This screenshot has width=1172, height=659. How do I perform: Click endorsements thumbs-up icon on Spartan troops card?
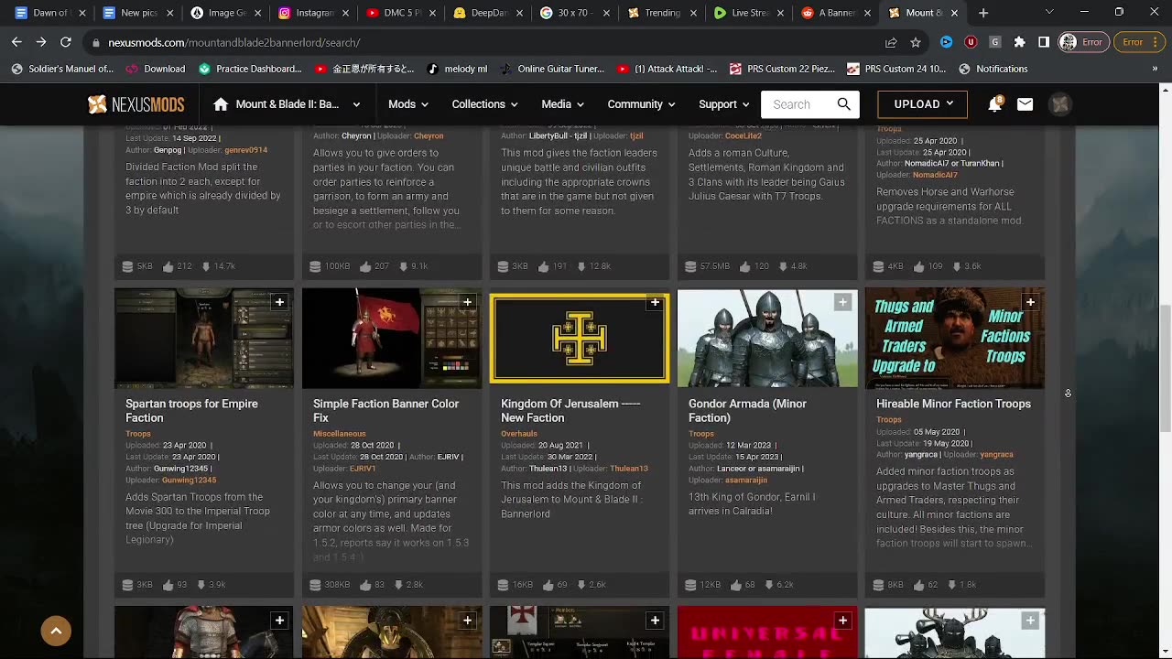click(x=168, y=585)
